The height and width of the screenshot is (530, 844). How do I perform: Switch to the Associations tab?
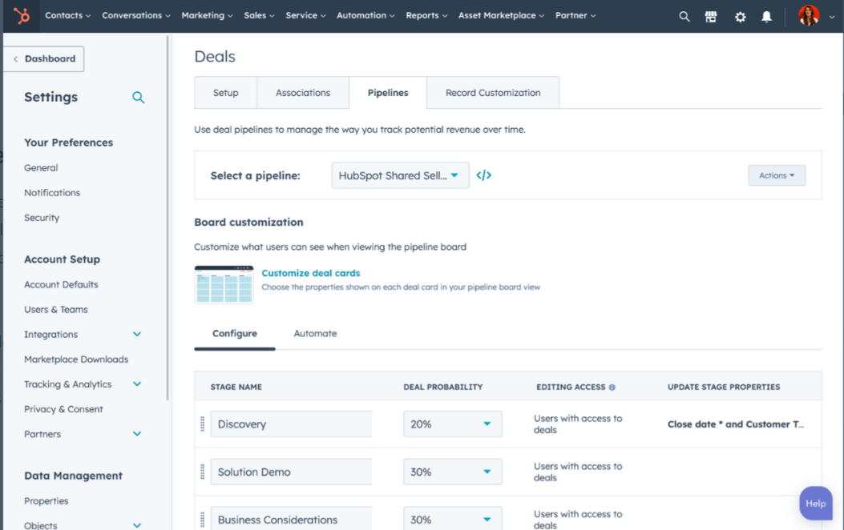click(303, 93)
